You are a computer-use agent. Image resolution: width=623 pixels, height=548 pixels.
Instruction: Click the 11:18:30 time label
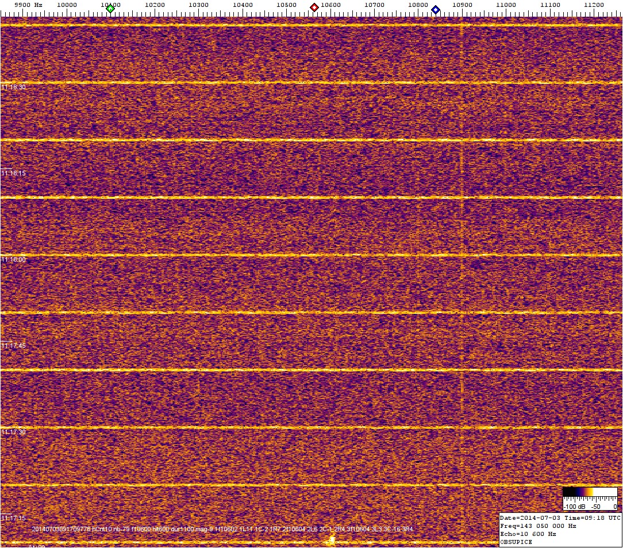tap(14, 87)
